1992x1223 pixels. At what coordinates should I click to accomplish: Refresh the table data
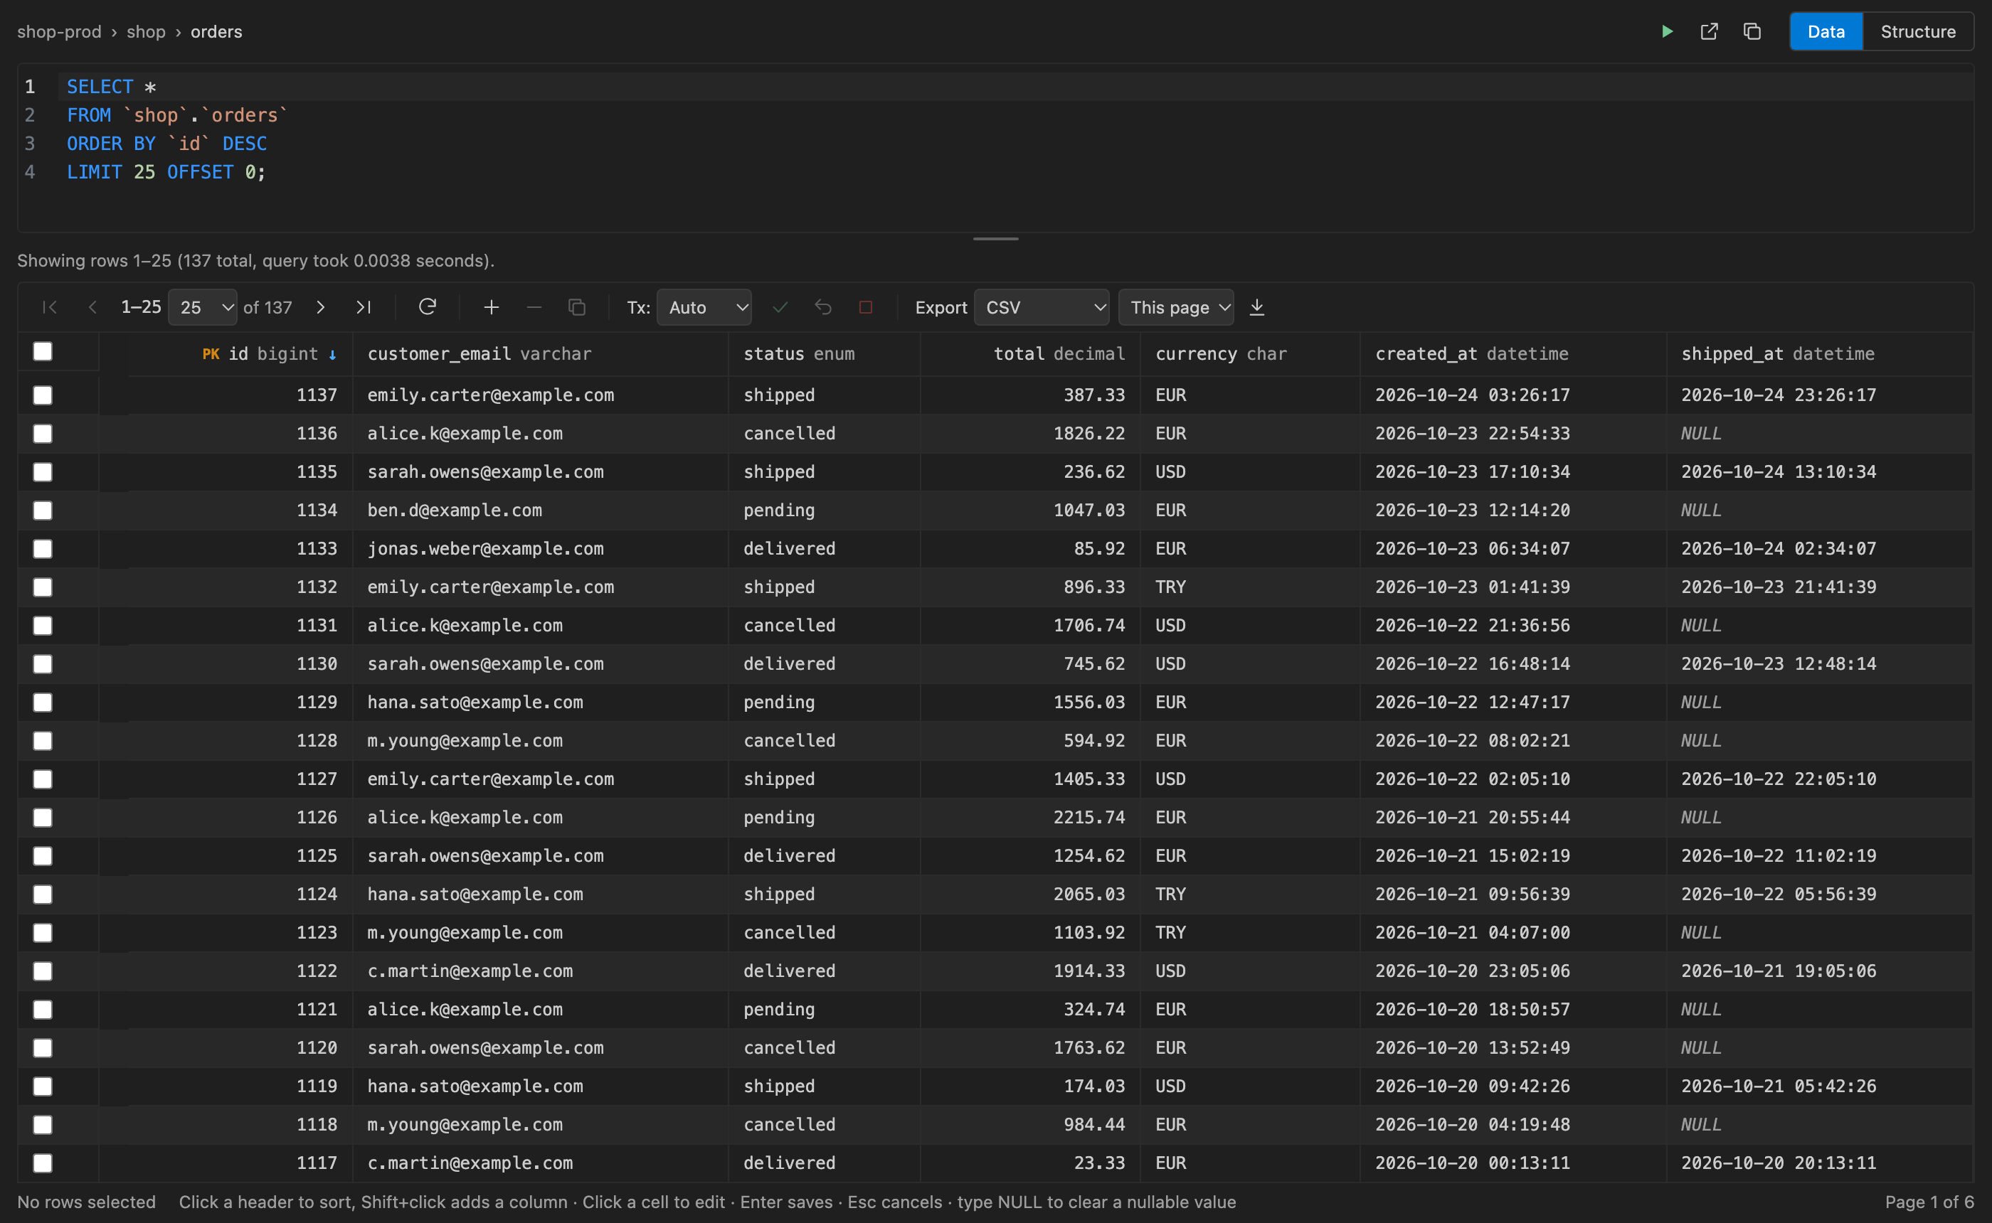pyautogui.click(x=427, y=307)
